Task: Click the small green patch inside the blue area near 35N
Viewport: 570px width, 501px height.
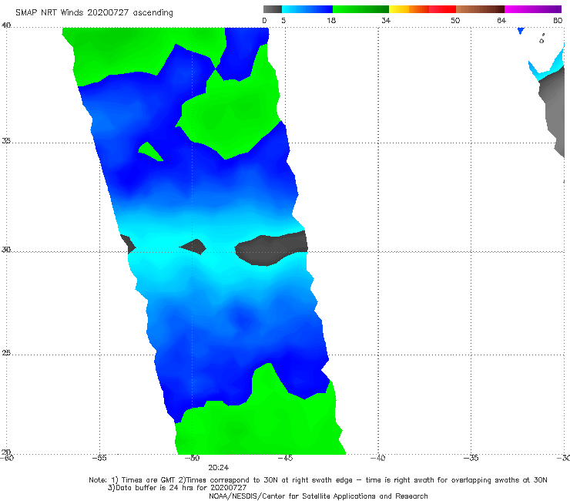Action: point(150,151)
